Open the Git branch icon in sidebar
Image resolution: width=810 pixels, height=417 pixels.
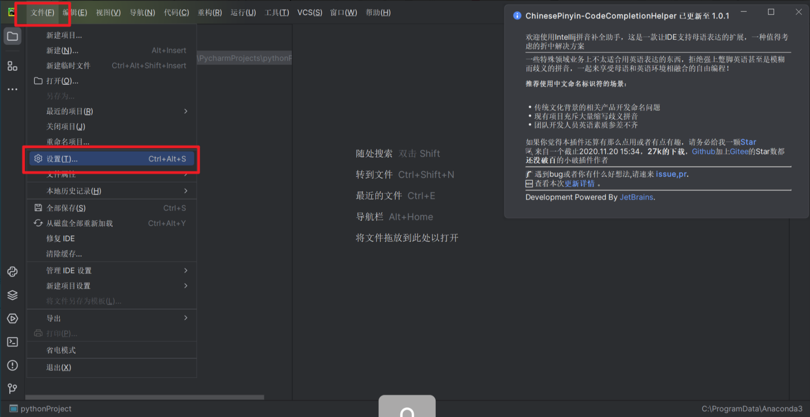coord(12,388)
